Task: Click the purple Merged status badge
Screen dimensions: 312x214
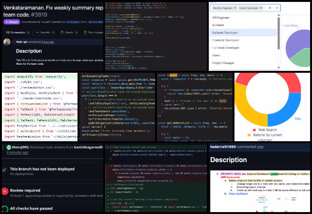Action: 11,22
